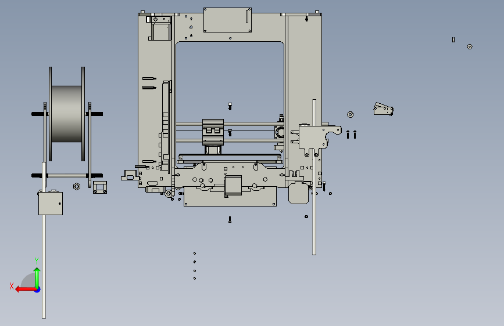
Task: Select the small ring below the right motor
Action: pyautogui.click(x=306, y=216)
